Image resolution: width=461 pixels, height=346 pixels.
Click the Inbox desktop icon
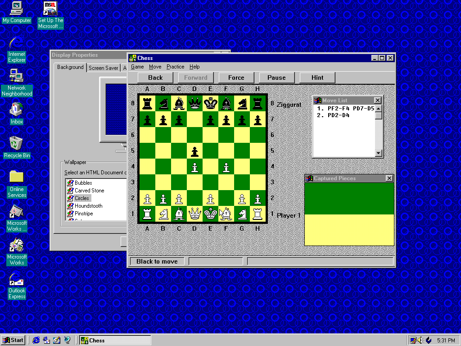coord(17,114)
